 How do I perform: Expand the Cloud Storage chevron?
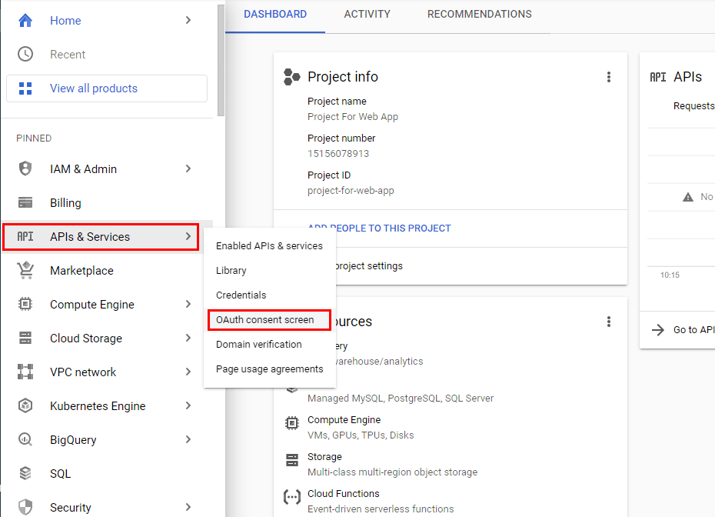pos(188,338)
